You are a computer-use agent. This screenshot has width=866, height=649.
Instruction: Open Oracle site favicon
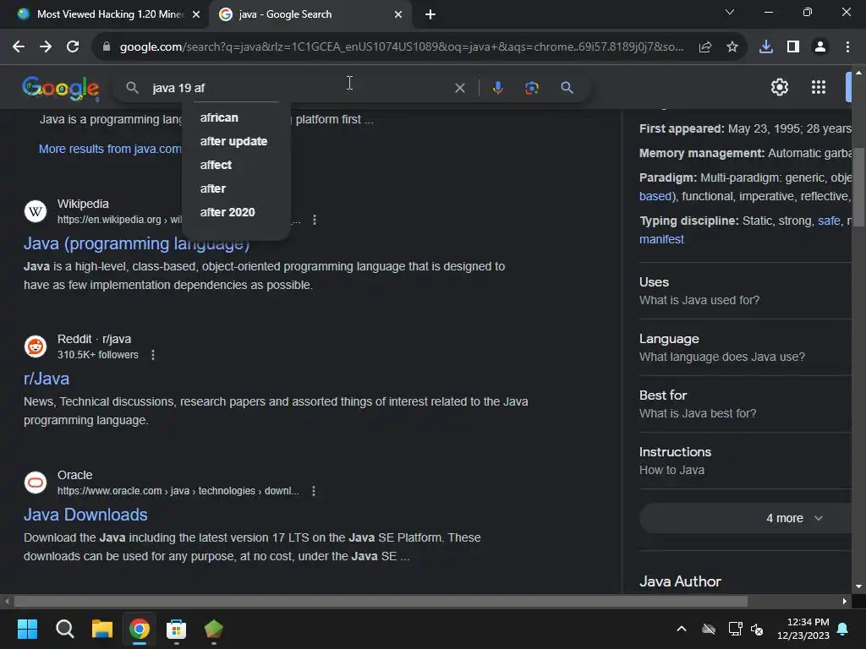pos(36,483)
